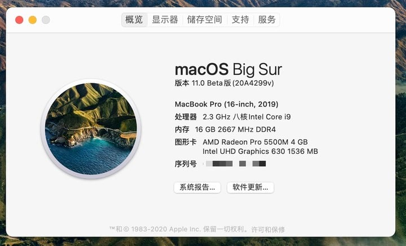Minimize window with yellow button
The height and width of the screenshot is (246, 406).
coord(33,20)
